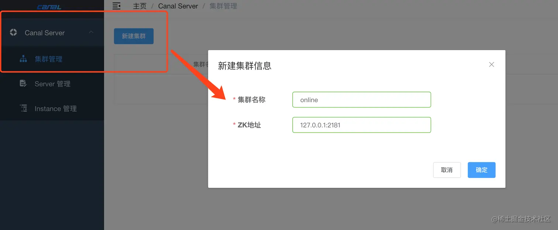Screen dimensions: 558x230
Task: Click the 集群名称 field label
Action: tap(251, 100)
